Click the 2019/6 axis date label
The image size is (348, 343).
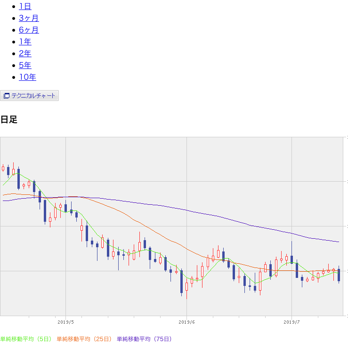pos(186,322)
